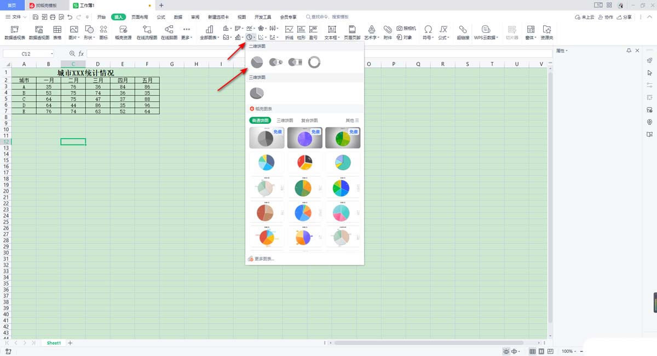Viewport: 657px width, 356px height.
Task: Insert a 2D pie chart
Action: [x=256, y=62]
